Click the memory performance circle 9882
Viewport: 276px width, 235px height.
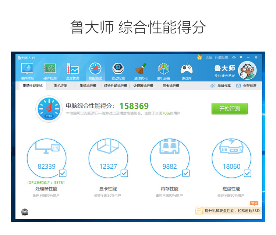(170, 158)
